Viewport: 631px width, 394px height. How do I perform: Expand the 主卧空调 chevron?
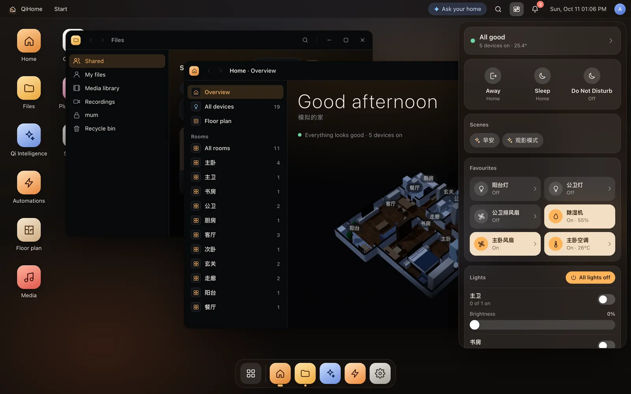[610, 244]
